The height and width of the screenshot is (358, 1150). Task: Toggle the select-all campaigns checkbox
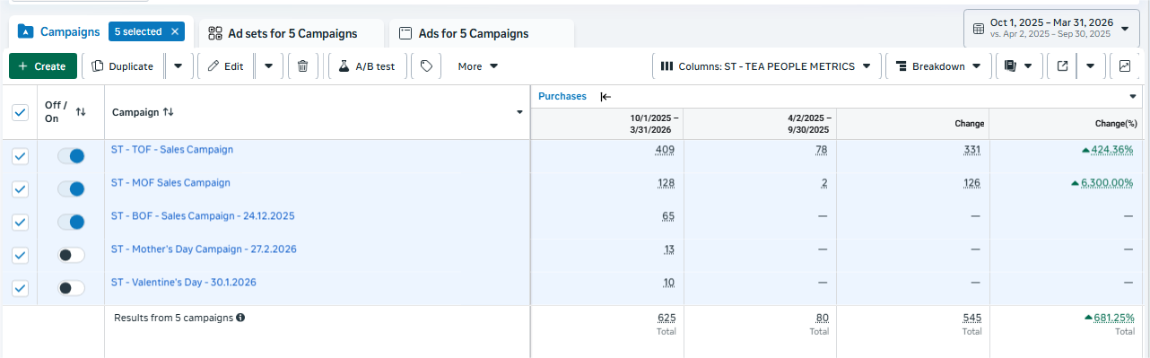[20, 112]
